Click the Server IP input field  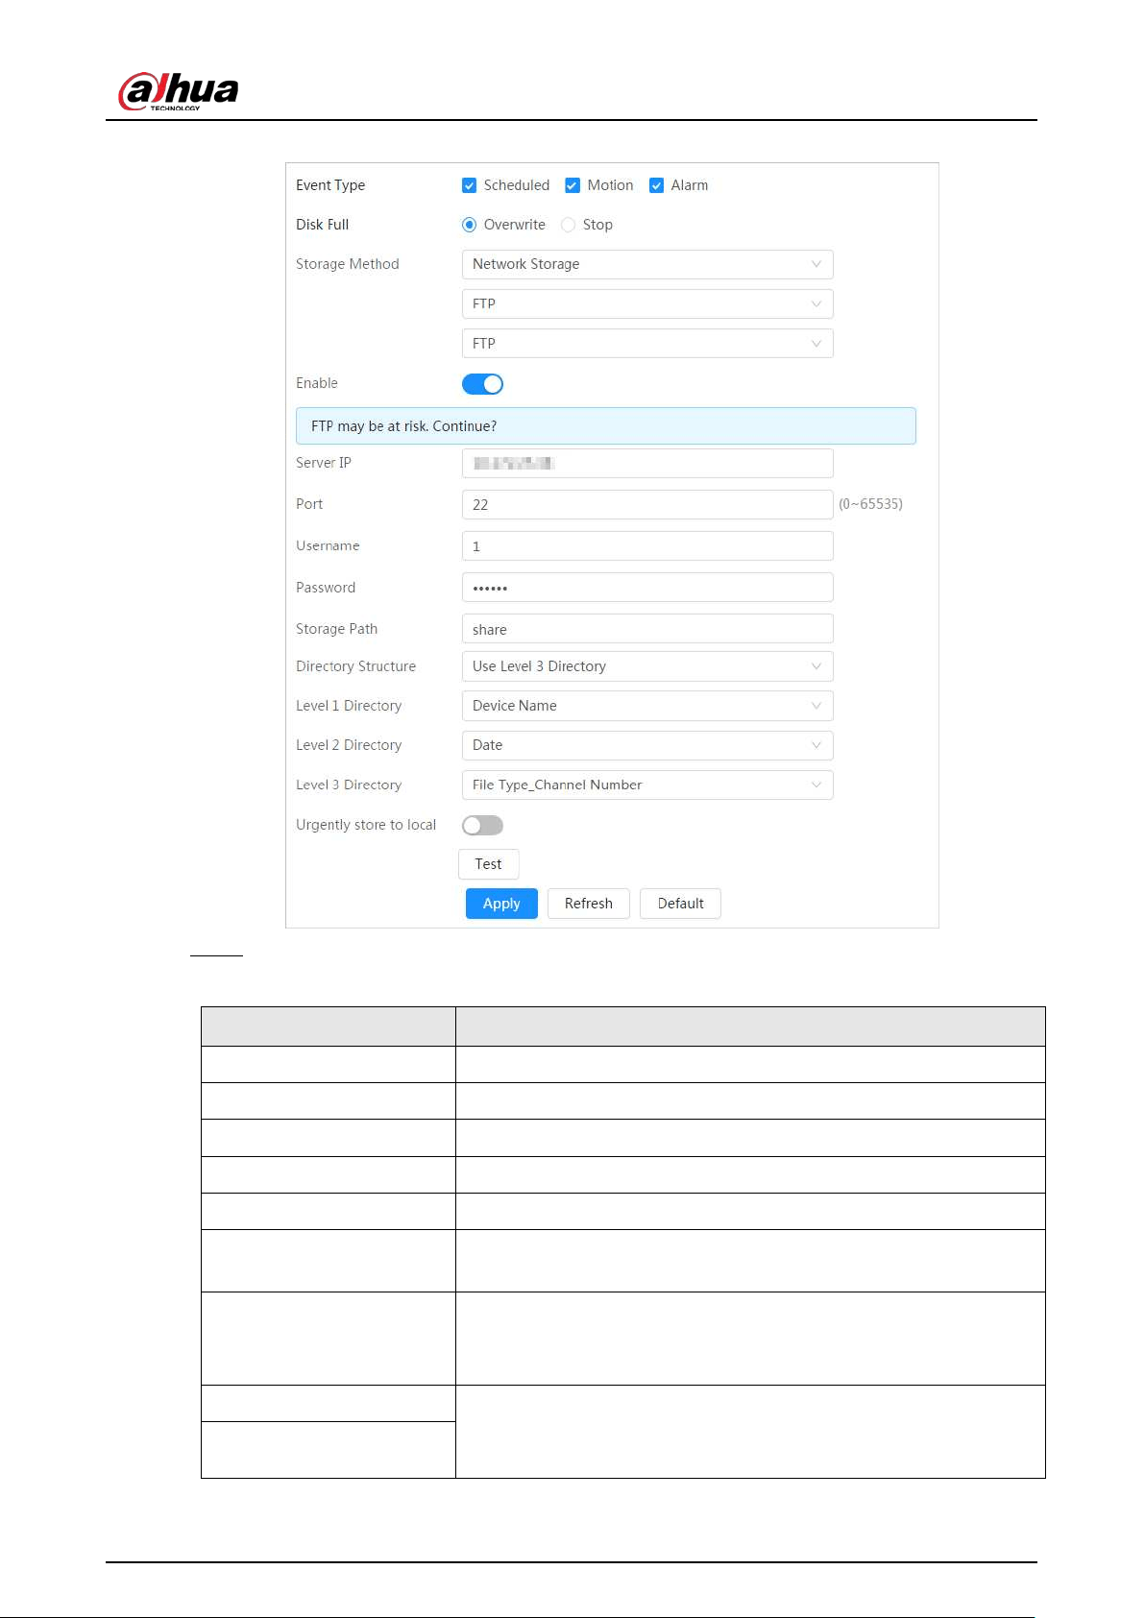coord(647,463)
